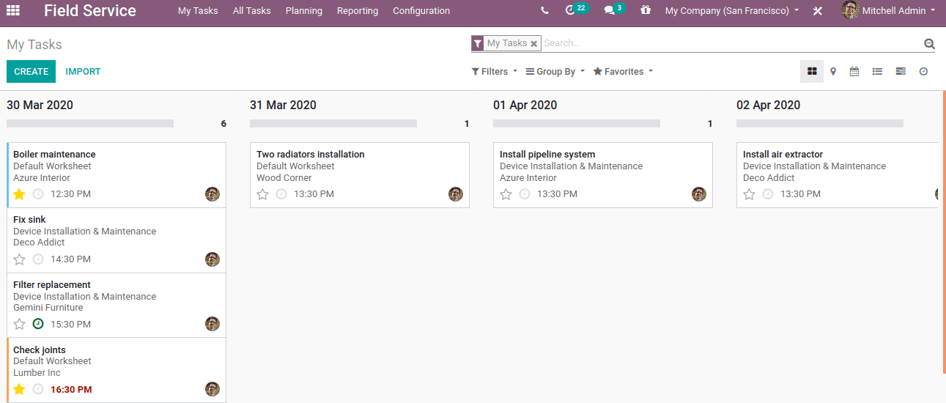946x403 pixels.
Task: Open the All Tasks menu
Action: click(x=252, y=11)
